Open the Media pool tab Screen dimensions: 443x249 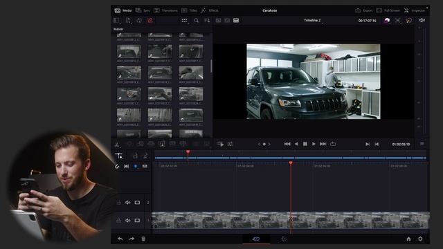[x=123, y=10]
